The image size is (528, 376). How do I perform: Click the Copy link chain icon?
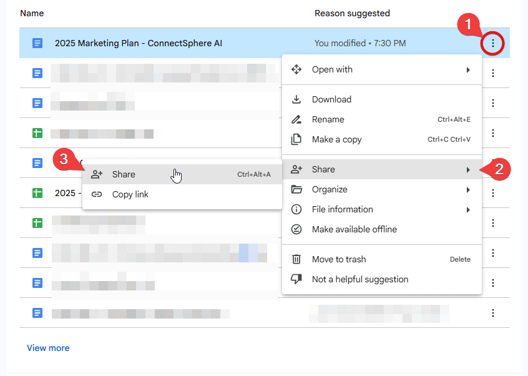click(97, 194)
